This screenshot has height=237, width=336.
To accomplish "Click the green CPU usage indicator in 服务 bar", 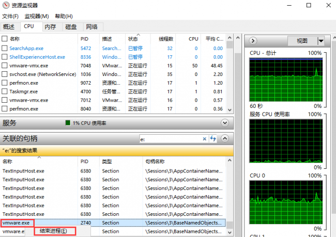I will tap(68, 123).
